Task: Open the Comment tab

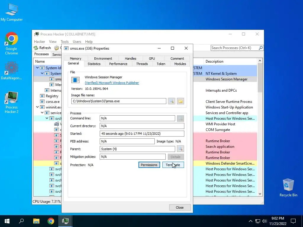Action: (177, 59)
